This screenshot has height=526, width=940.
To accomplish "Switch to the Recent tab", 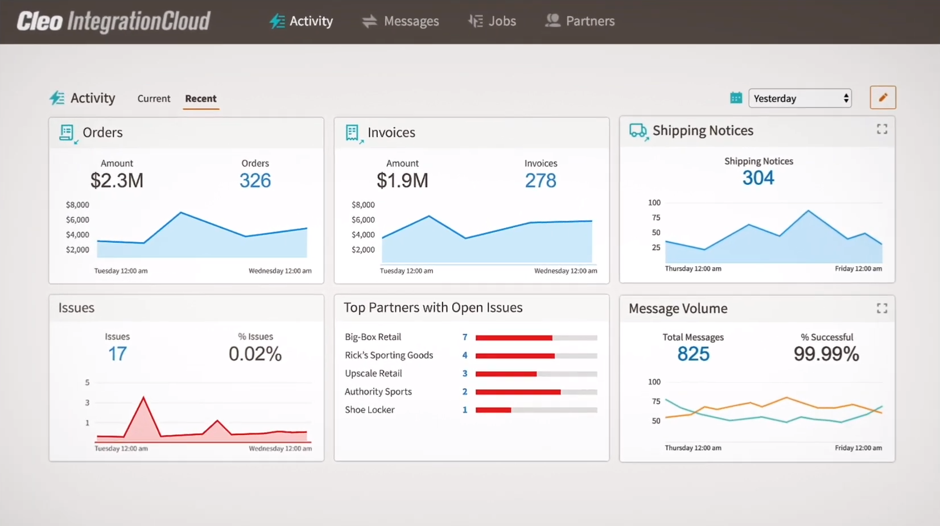I will tap(201, 98).
